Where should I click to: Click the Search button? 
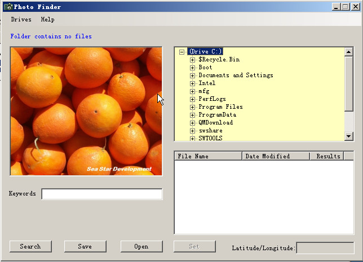point(30,246)
